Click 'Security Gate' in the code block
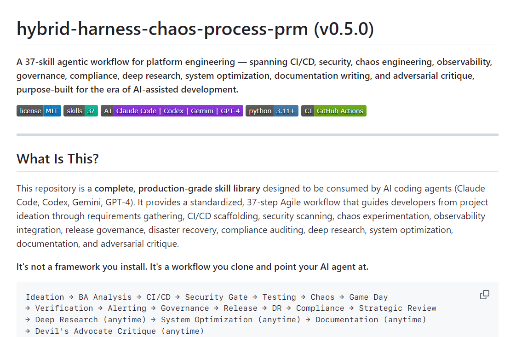This screenshot has width=510, height=337. [x=216, y=297]
